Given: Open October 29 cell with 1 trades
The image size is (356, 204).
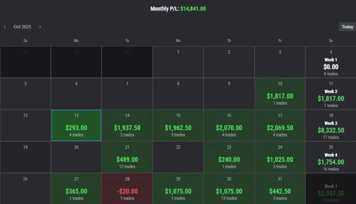Looking at the screenshot, I should 178,188.
